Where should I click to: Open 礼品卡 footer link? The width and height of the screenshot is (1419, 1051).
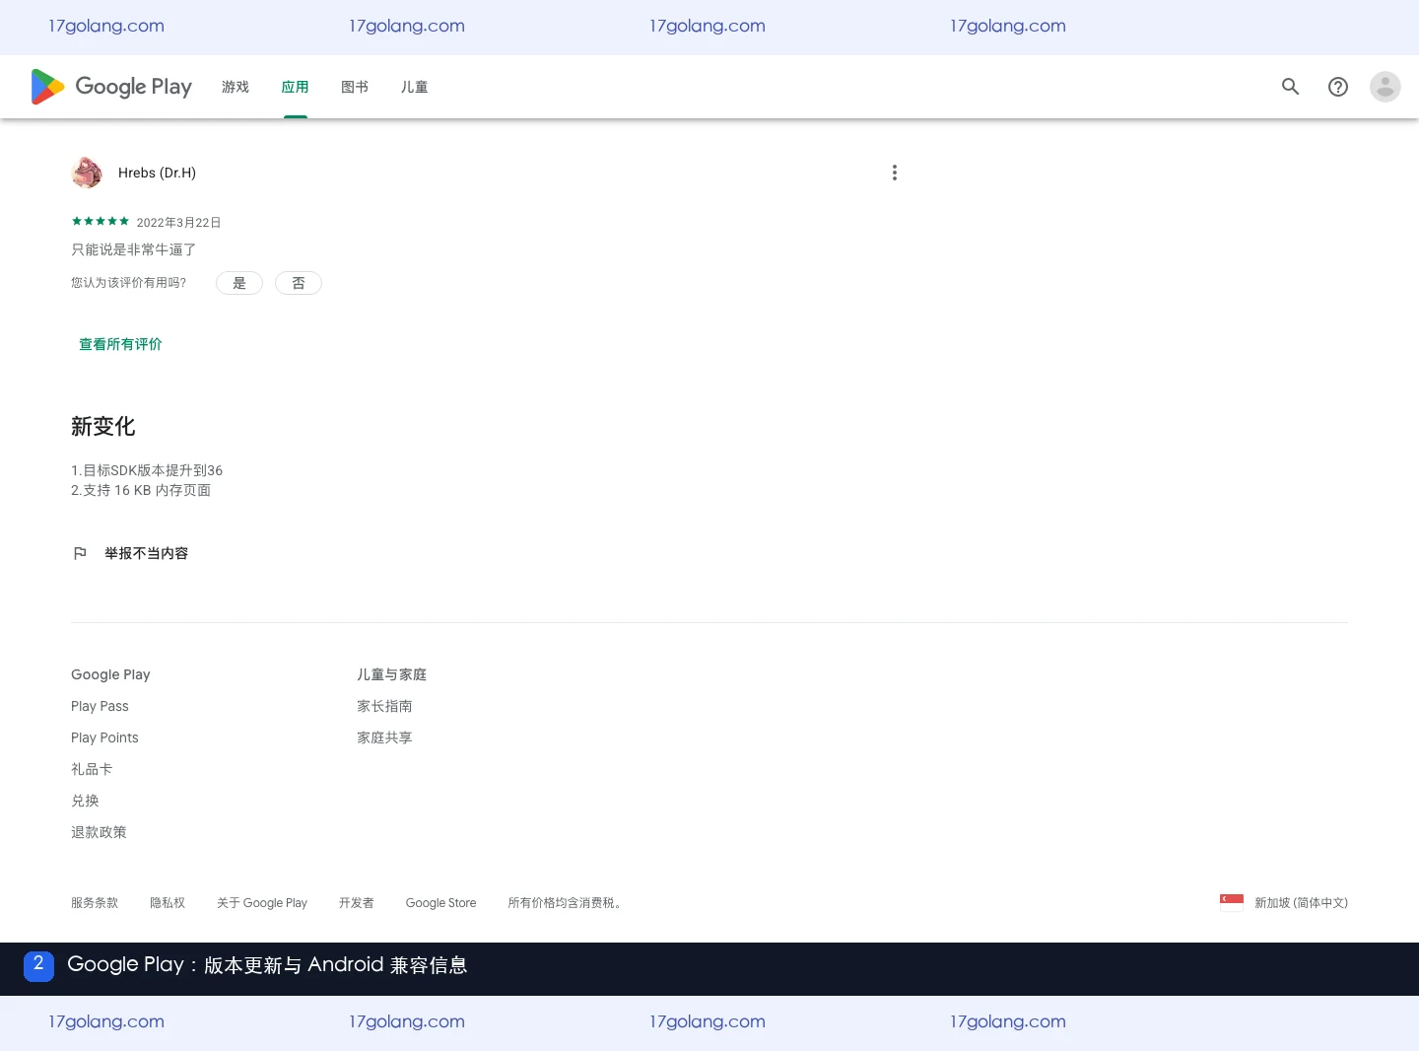[92, 769]
